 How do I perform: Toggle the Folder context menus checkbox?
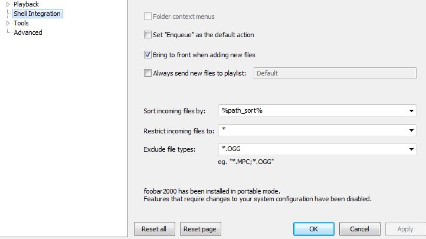(148, 17)
